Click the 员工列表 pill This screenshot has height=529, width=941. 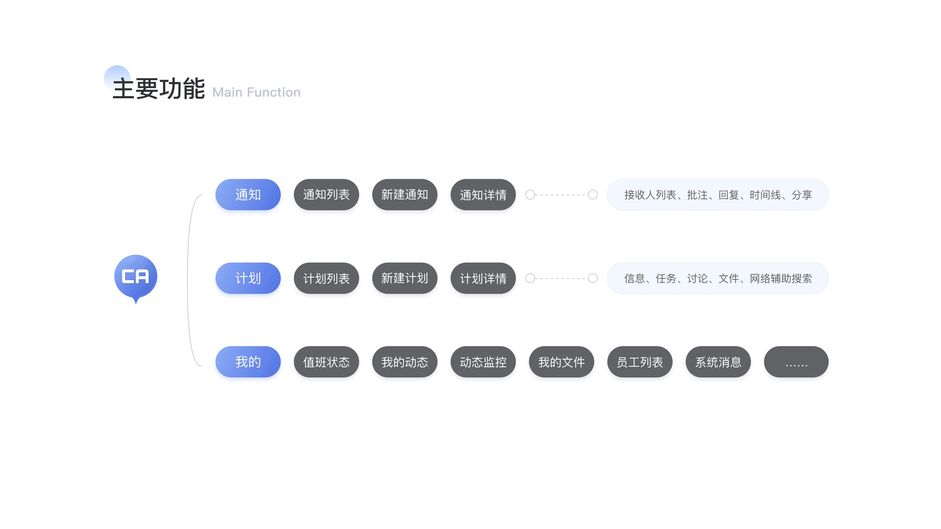pos(639,362)
